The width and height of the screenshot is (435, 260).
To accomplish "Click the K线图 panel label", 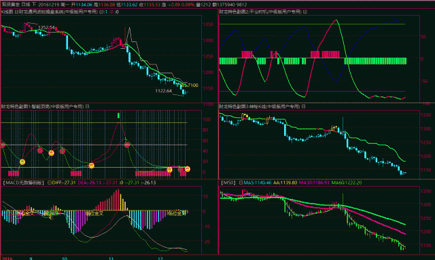I will [x=7, y=12].
